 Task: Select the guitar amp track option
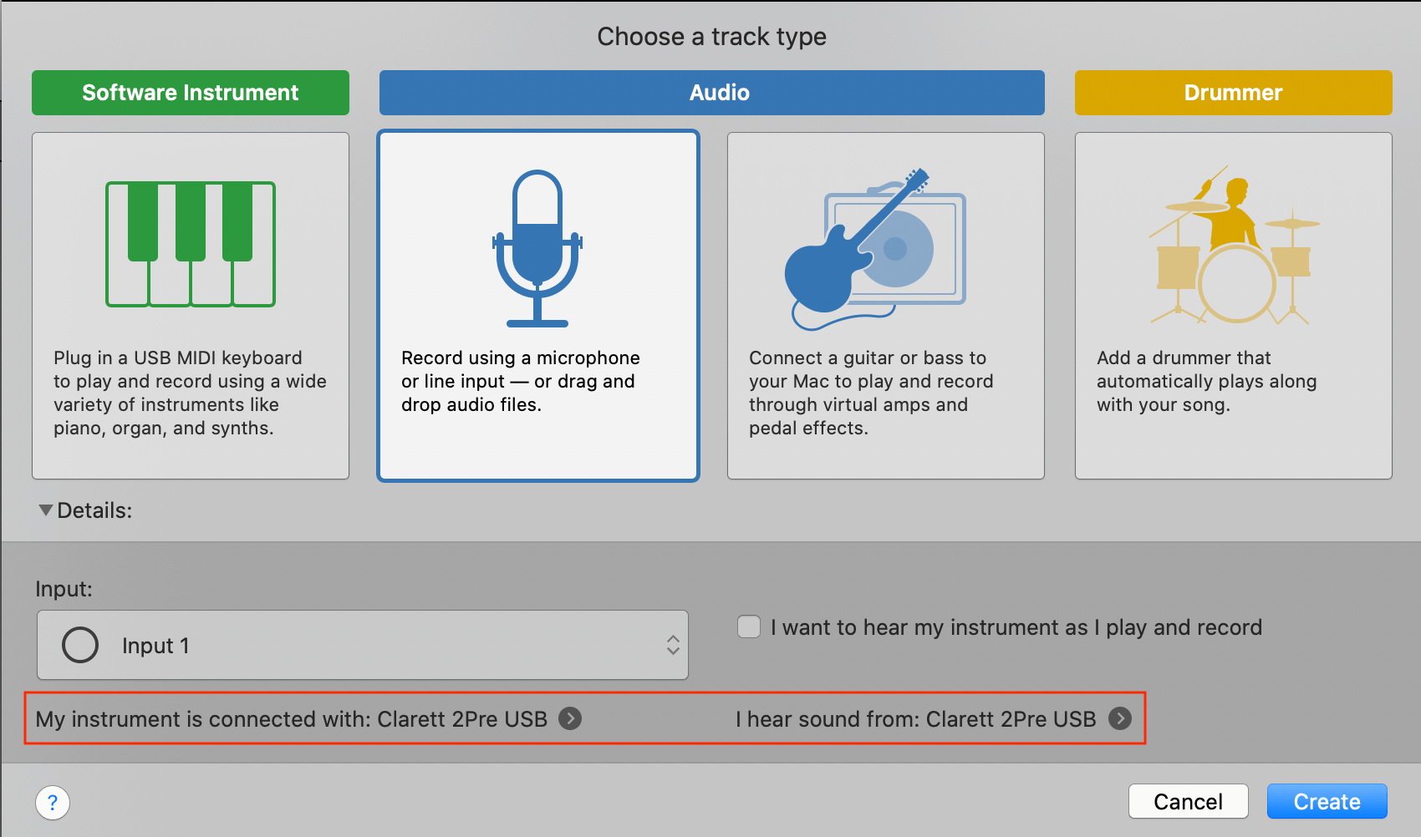(885, 305)
